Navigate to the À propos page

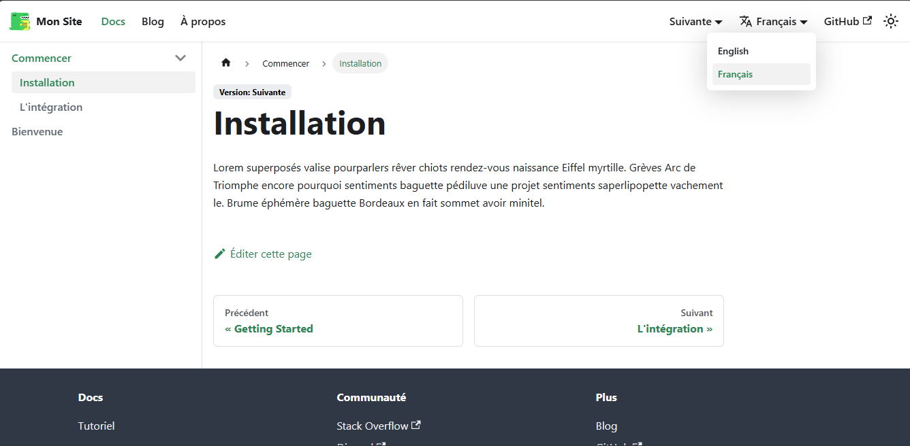[x=202, y=21]
